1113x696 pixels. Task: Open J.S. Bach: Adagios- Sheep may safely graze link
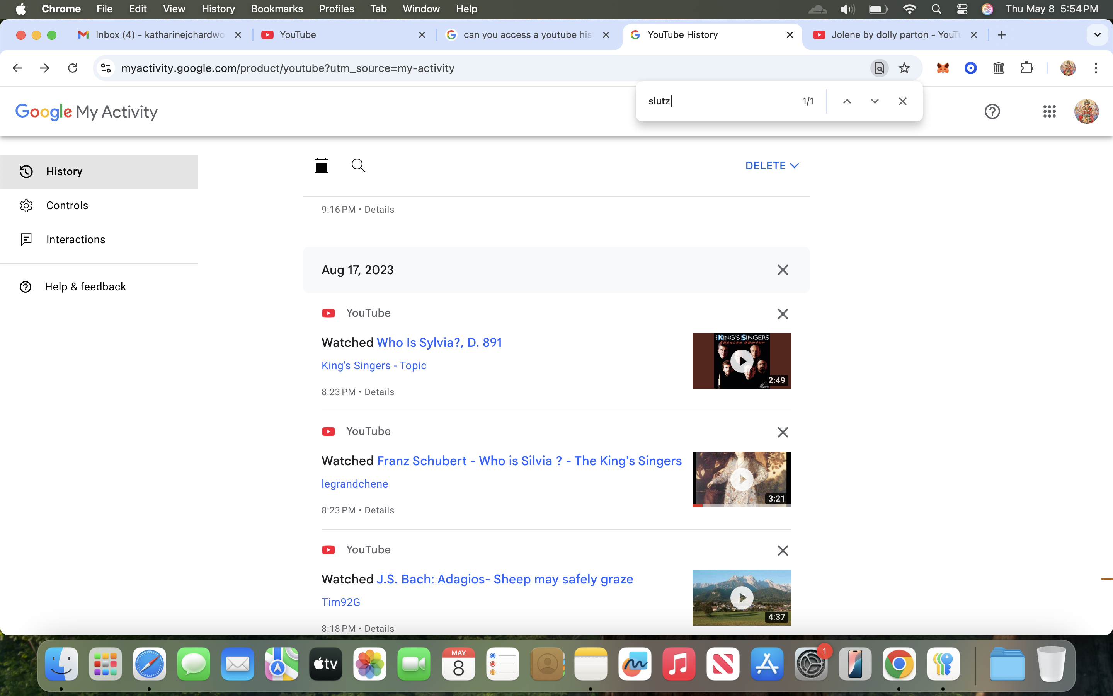click(x=505, y=579)
